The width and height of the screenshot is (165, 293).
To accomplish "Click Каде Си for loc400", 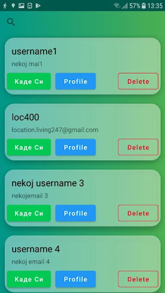I will tap(29, 147).
